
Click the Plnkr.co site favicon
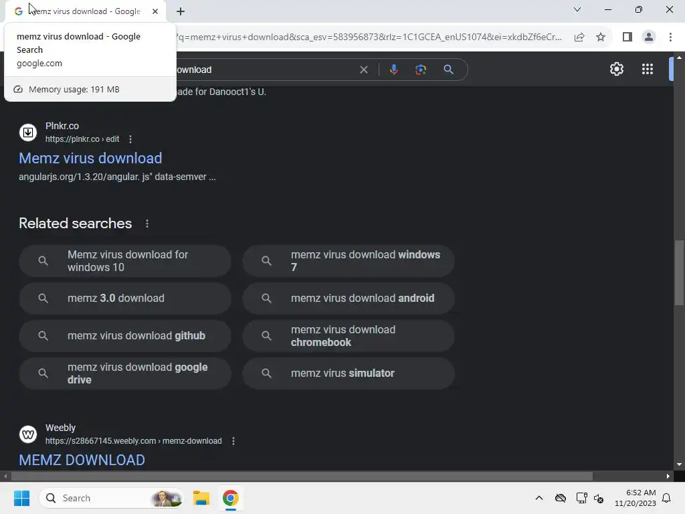pos(28,132)
